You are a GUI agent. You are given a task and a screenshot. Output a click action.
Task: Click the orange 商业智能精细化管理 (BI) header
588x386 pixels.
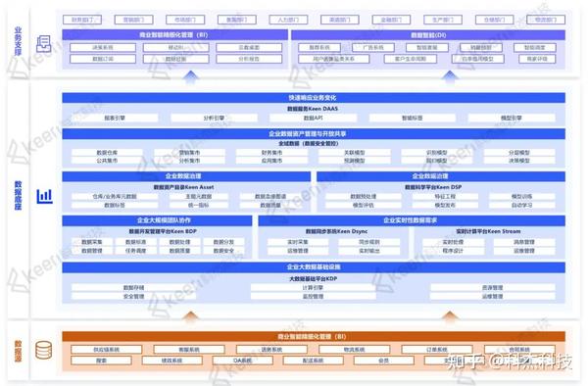(x=314, y=336)
